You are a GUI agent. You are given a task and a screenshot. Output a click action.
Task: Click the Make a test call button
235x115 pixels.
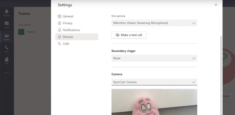point(129,35)
